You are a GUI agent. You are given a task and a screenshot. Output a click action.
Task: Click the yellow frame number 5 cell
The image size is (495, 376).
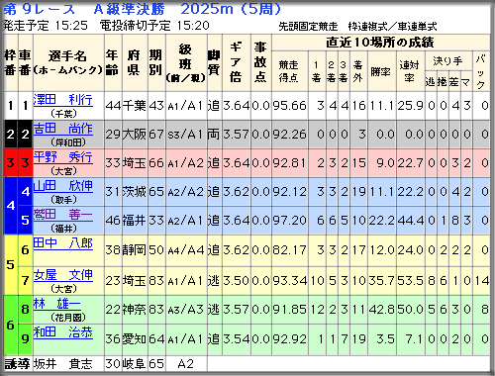coord(11,264)
